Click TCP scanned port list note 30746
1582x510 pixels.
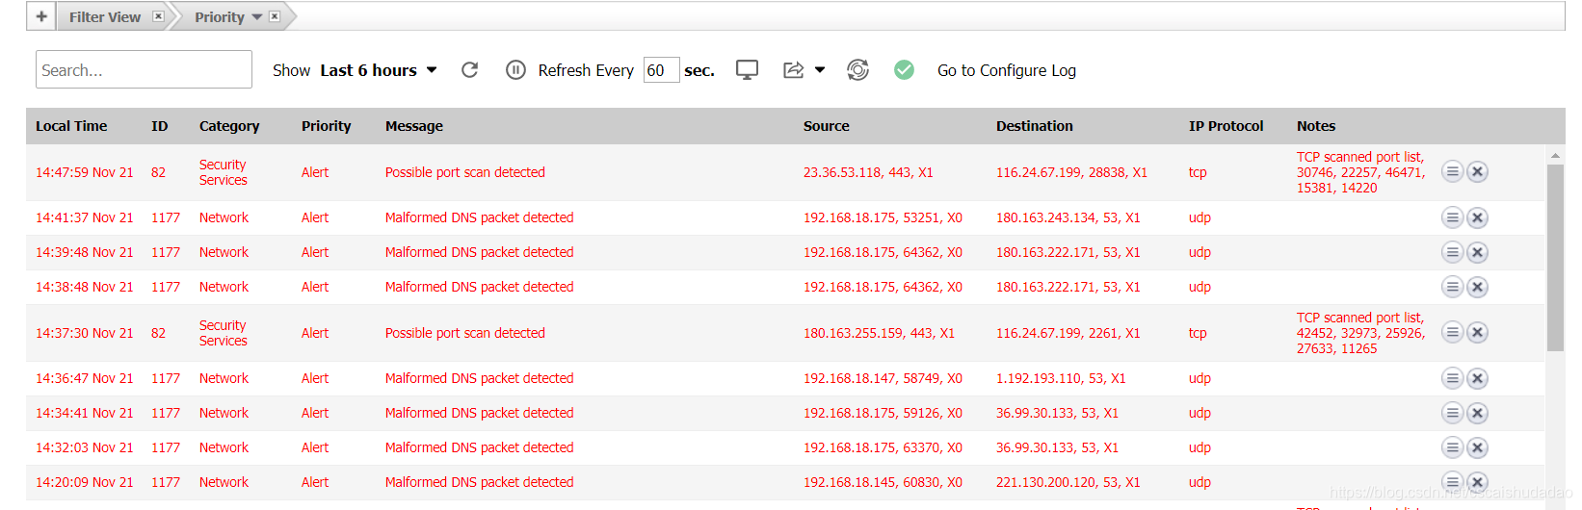[1360, 172]
